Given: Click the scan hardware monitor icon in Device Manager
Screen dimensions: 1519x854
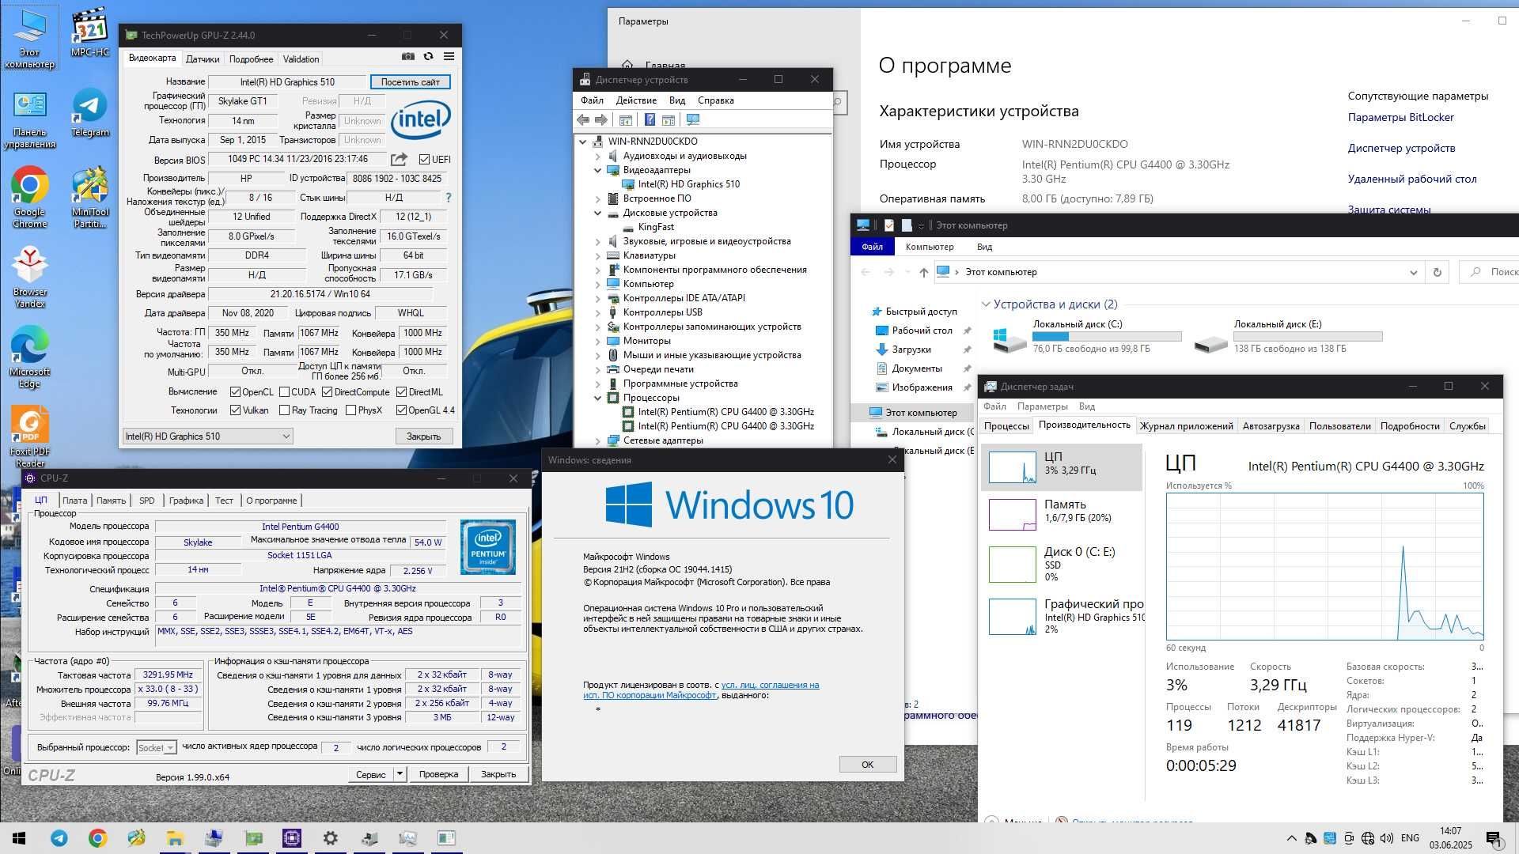Looking at the screenshot, I should (x=693, y=120).
